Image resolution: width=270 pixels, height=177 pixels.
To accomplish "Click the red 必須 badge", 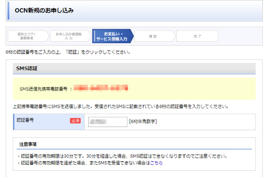I will (75, 121).
